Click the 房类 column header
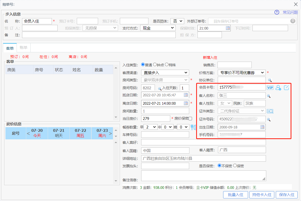301x201 pixels. tap(19, 70)
